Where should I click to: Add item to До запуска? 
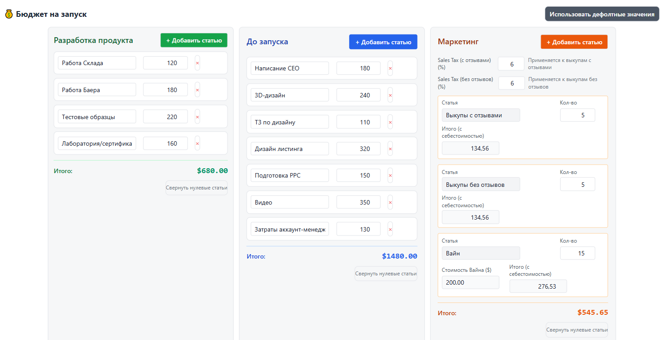383,42
